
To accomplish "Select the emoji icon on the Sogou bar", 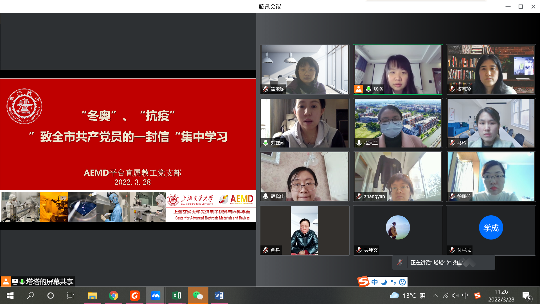I will point(402,282).
